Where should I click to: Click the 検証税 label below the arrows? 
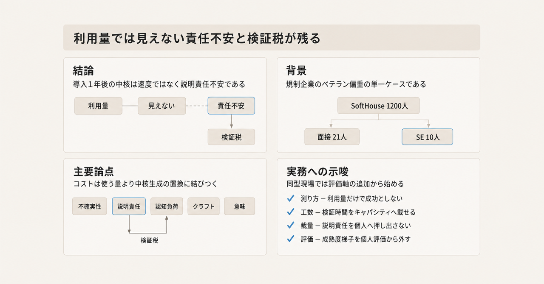[149, 240]
